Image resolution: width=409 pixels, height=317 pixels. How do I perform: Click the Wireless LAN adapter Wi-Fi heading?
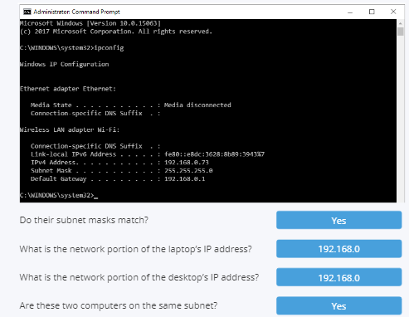point(70,129)
